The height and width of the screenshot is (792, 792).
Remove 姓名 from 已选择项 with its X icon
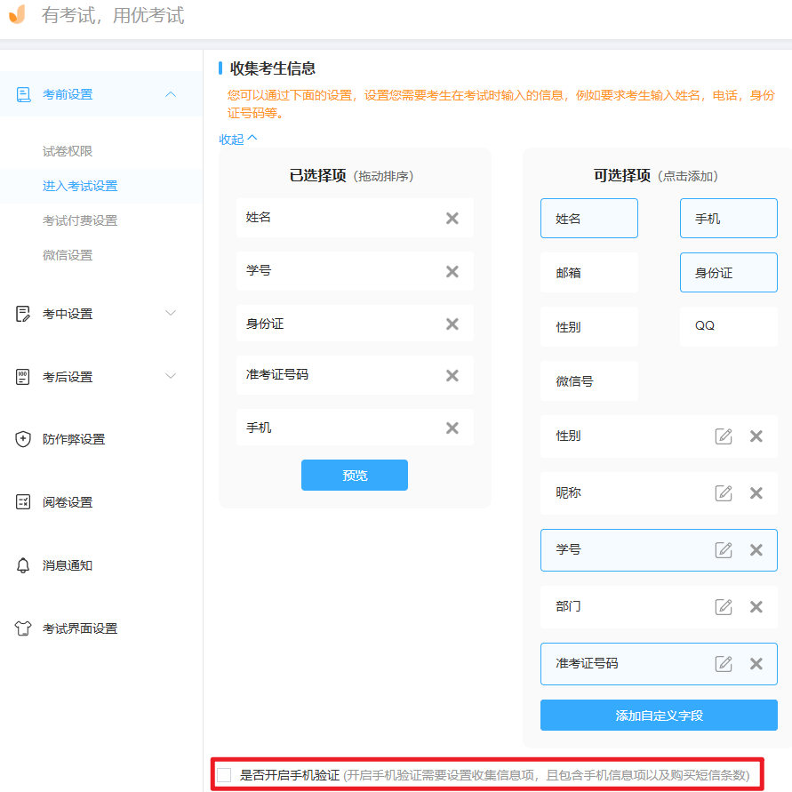[452, 218]
